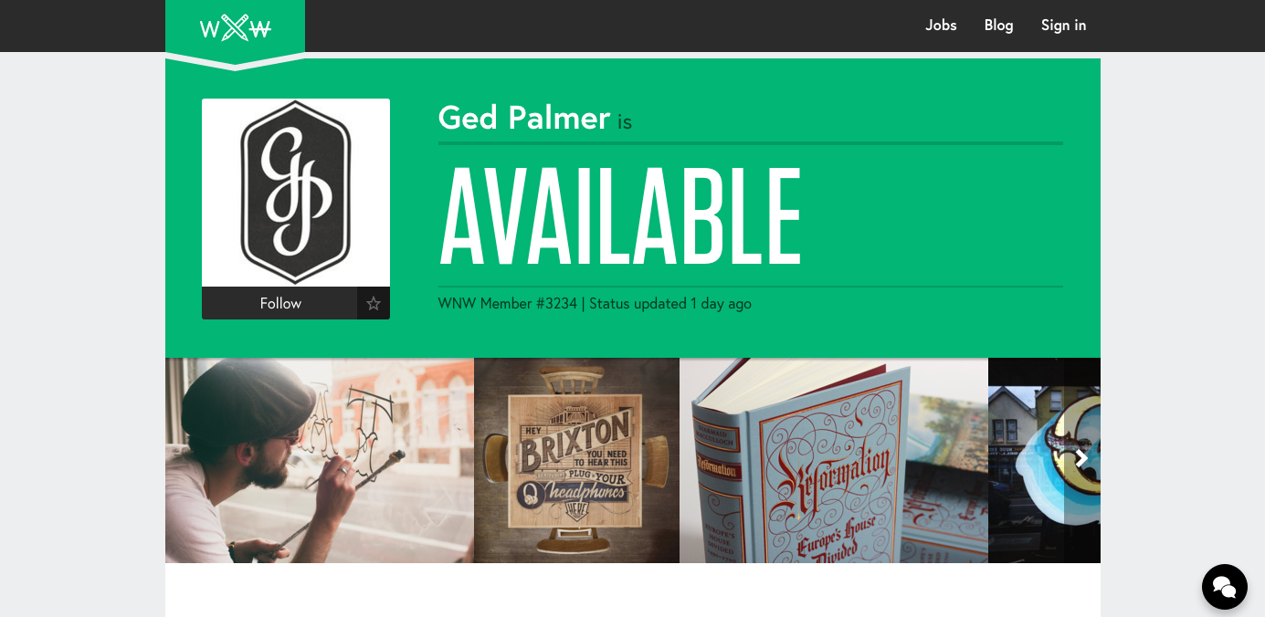Go to the Jobs page

(x=941, y=26)
